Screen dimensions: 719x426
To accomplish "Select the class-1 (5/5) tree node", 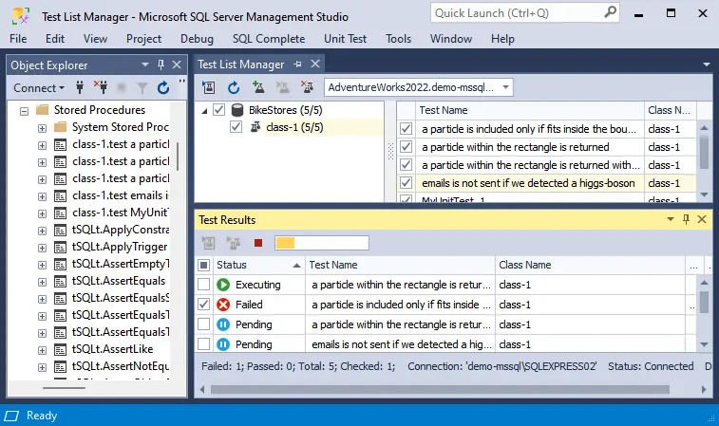I will click(294, 127).
